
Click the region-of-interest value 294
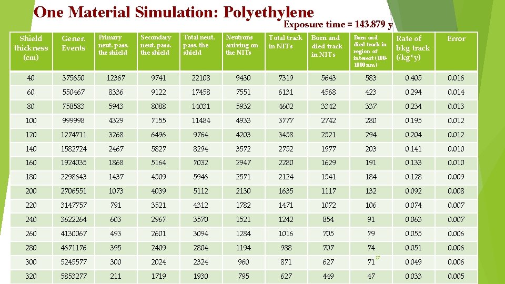click(371, 135)
